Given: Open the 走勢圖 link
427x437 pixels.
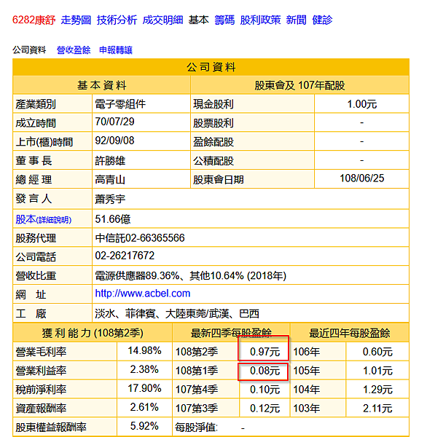Looking at the screenshot, I should pyautogui.click(x=76, y=20).
